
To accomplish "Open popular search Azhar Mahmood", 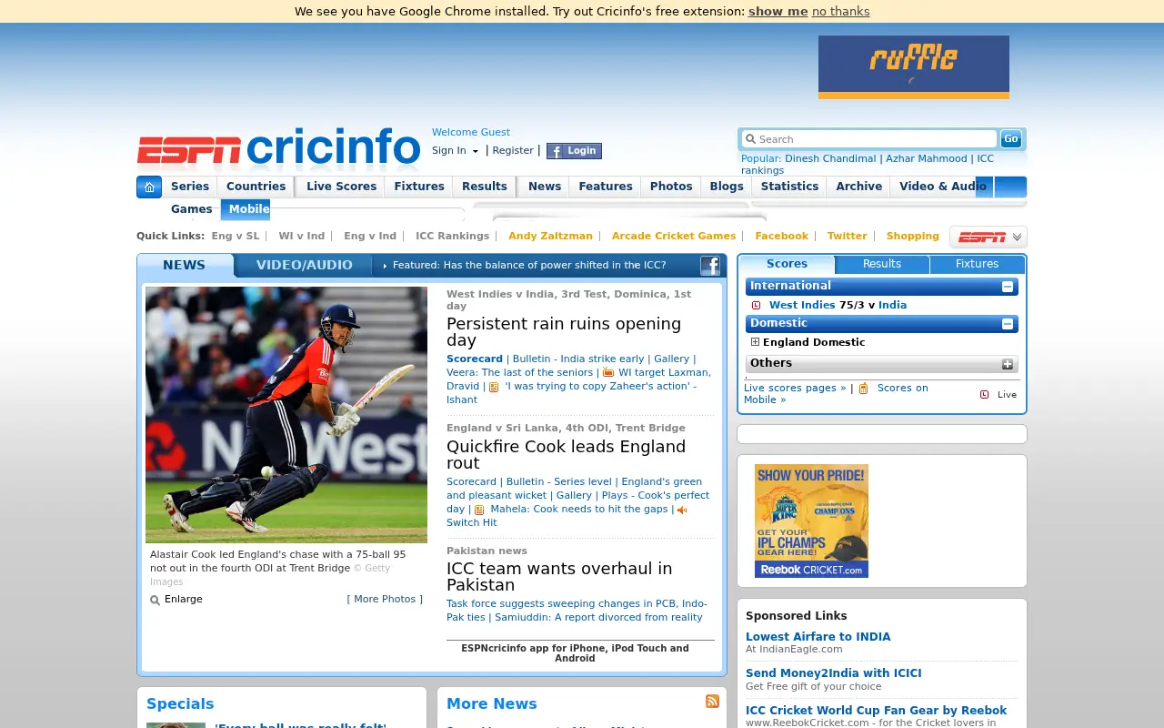I will pyautogui.click(x=927, y=159).
